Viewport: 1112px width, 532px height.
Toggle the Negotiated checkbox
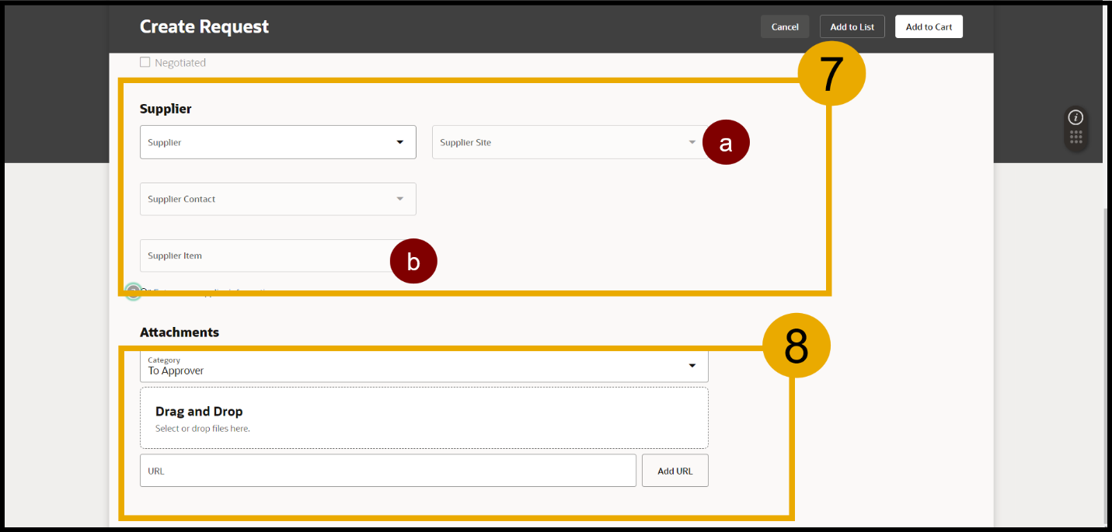point(145,63)
